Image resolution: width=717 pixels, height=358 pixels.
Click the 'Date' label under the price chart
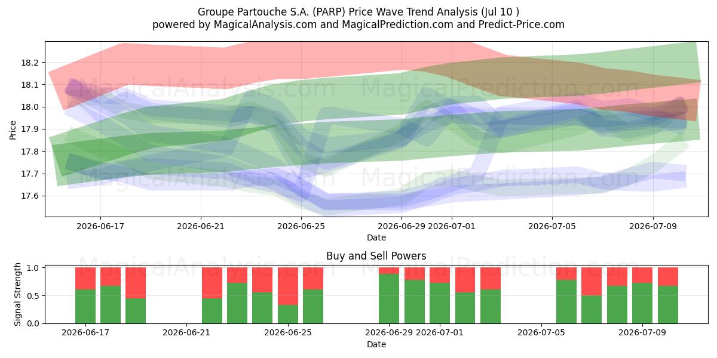click(x=376, y=237)
